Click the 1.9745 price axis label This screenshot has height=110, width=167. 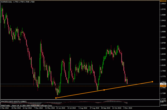163,9
